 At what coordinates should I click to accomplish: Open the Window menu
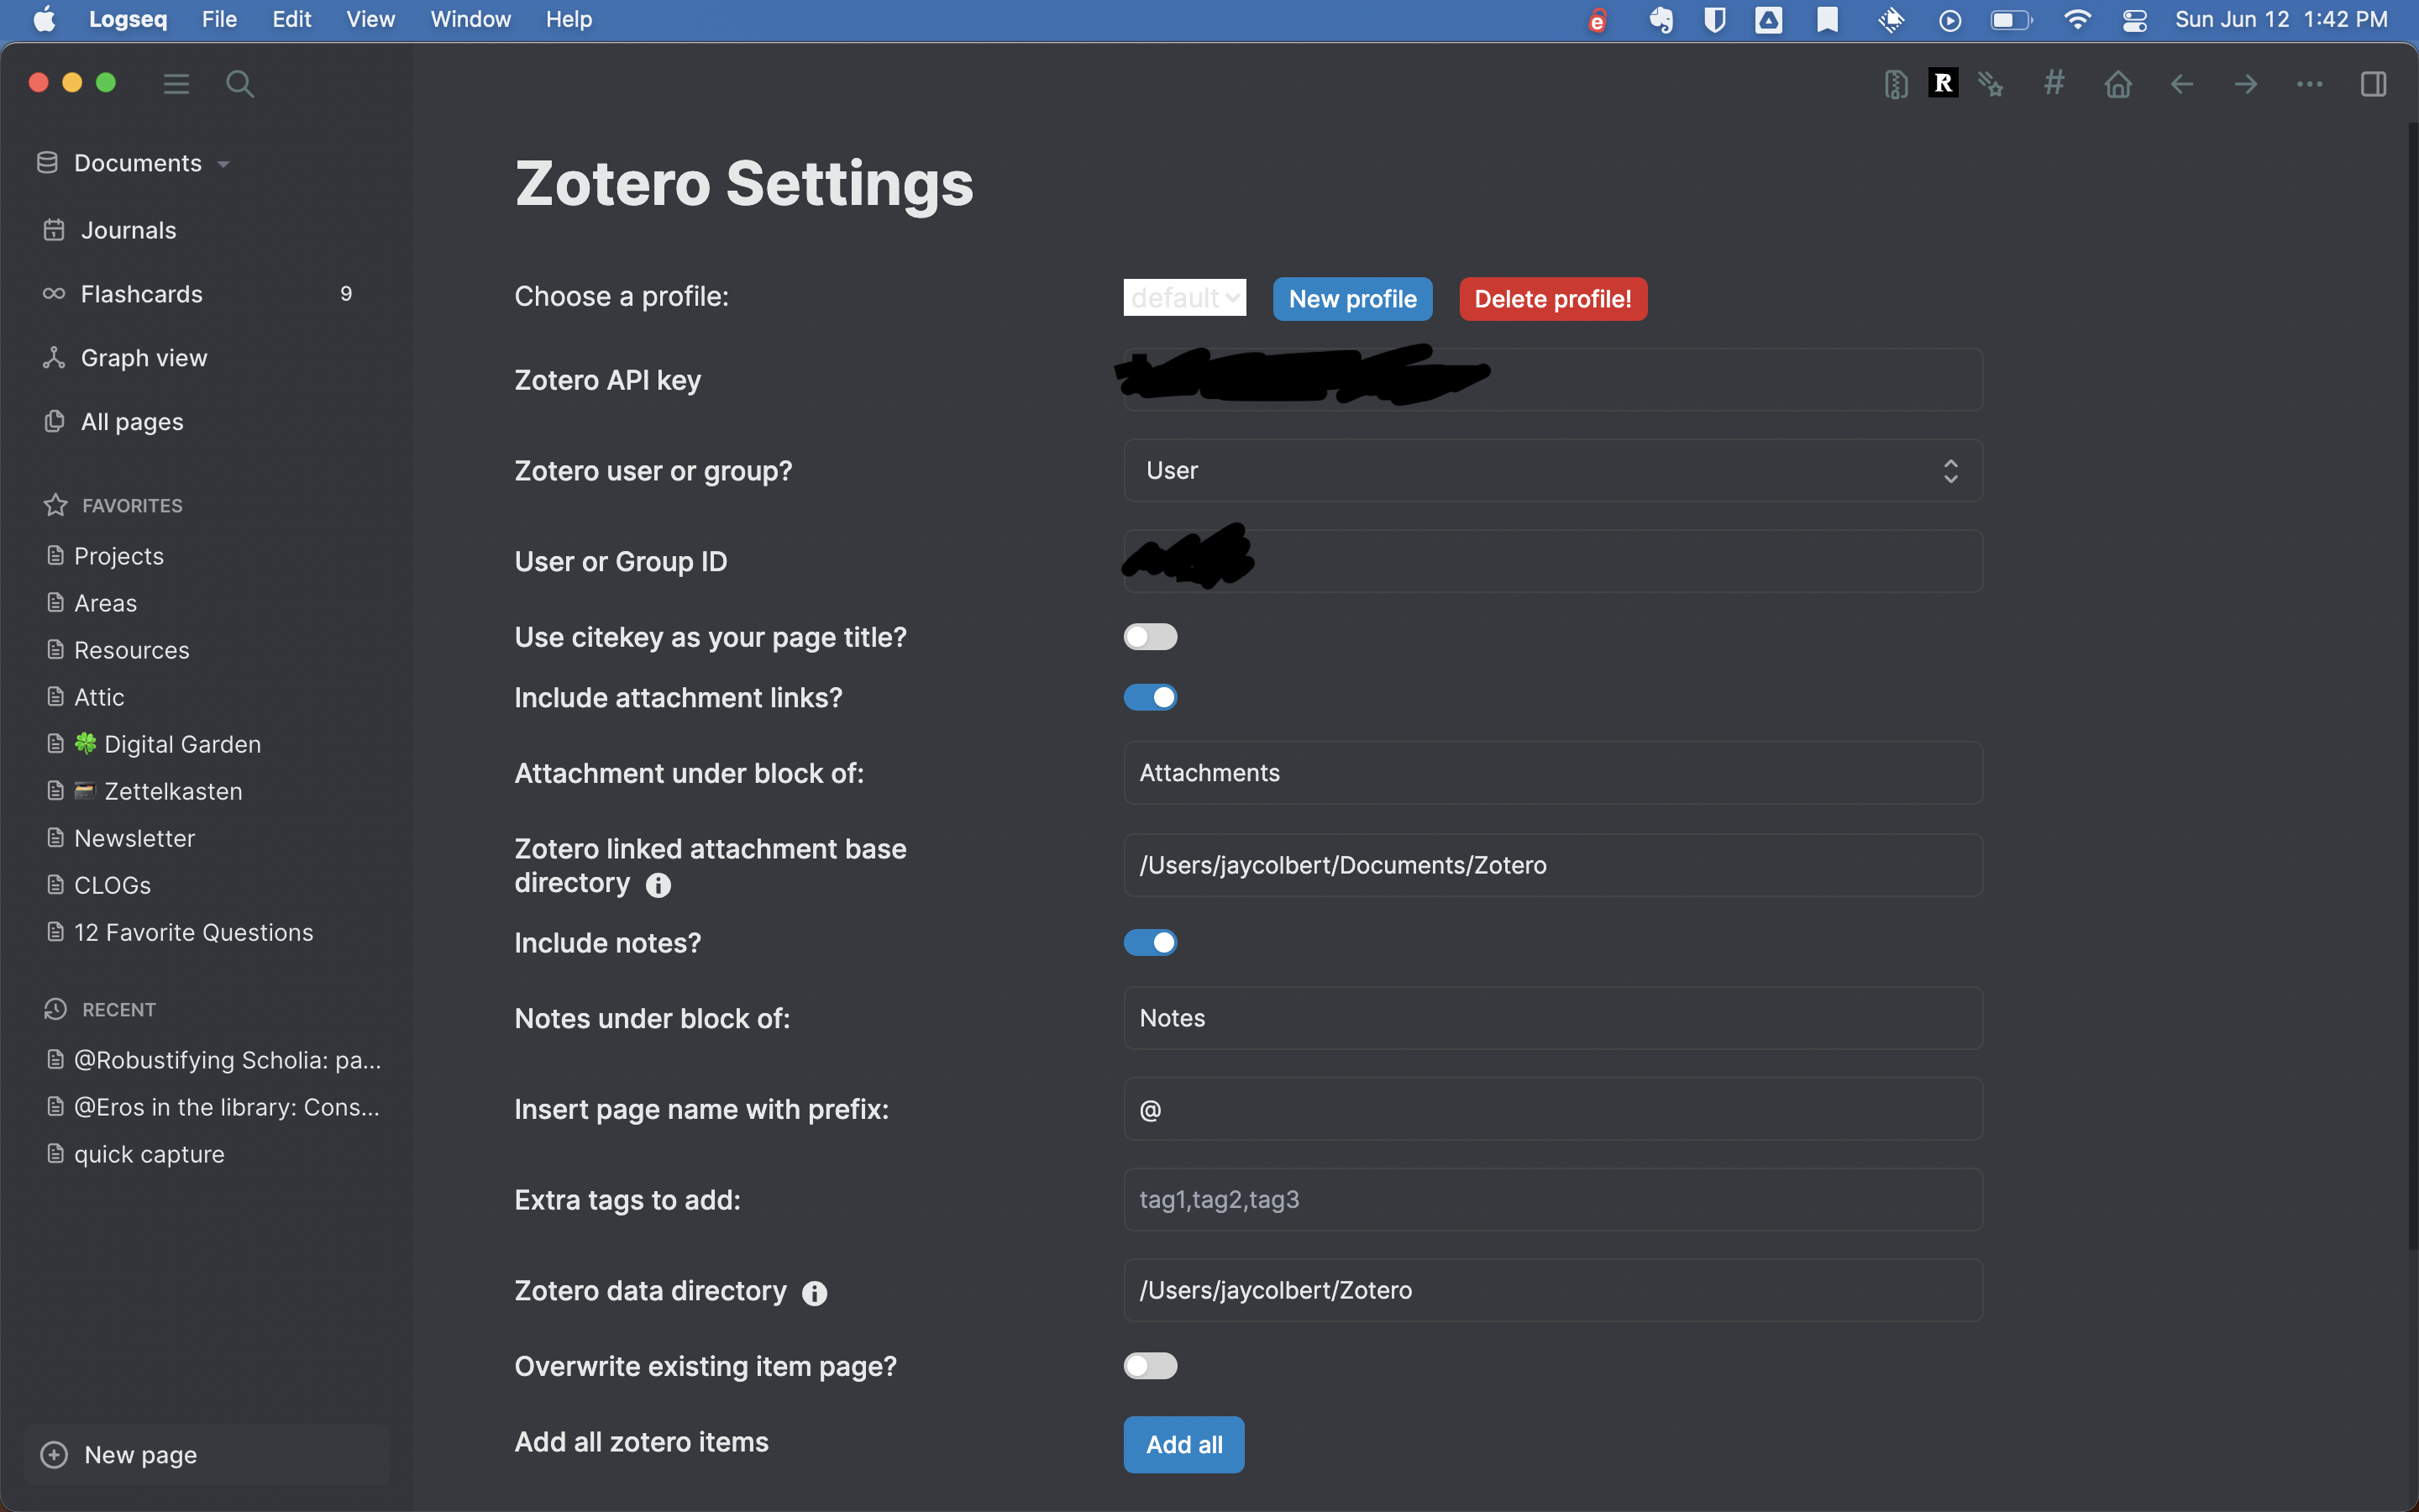pos(470,19)
